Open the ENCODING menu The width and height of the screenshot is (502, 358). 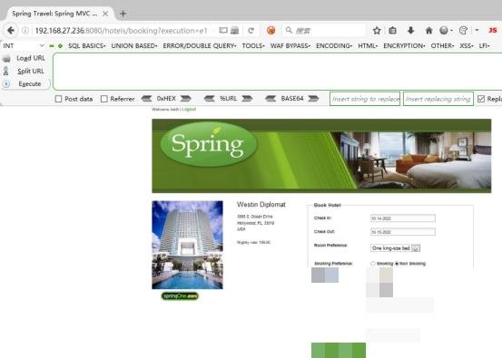coord(334,45)
